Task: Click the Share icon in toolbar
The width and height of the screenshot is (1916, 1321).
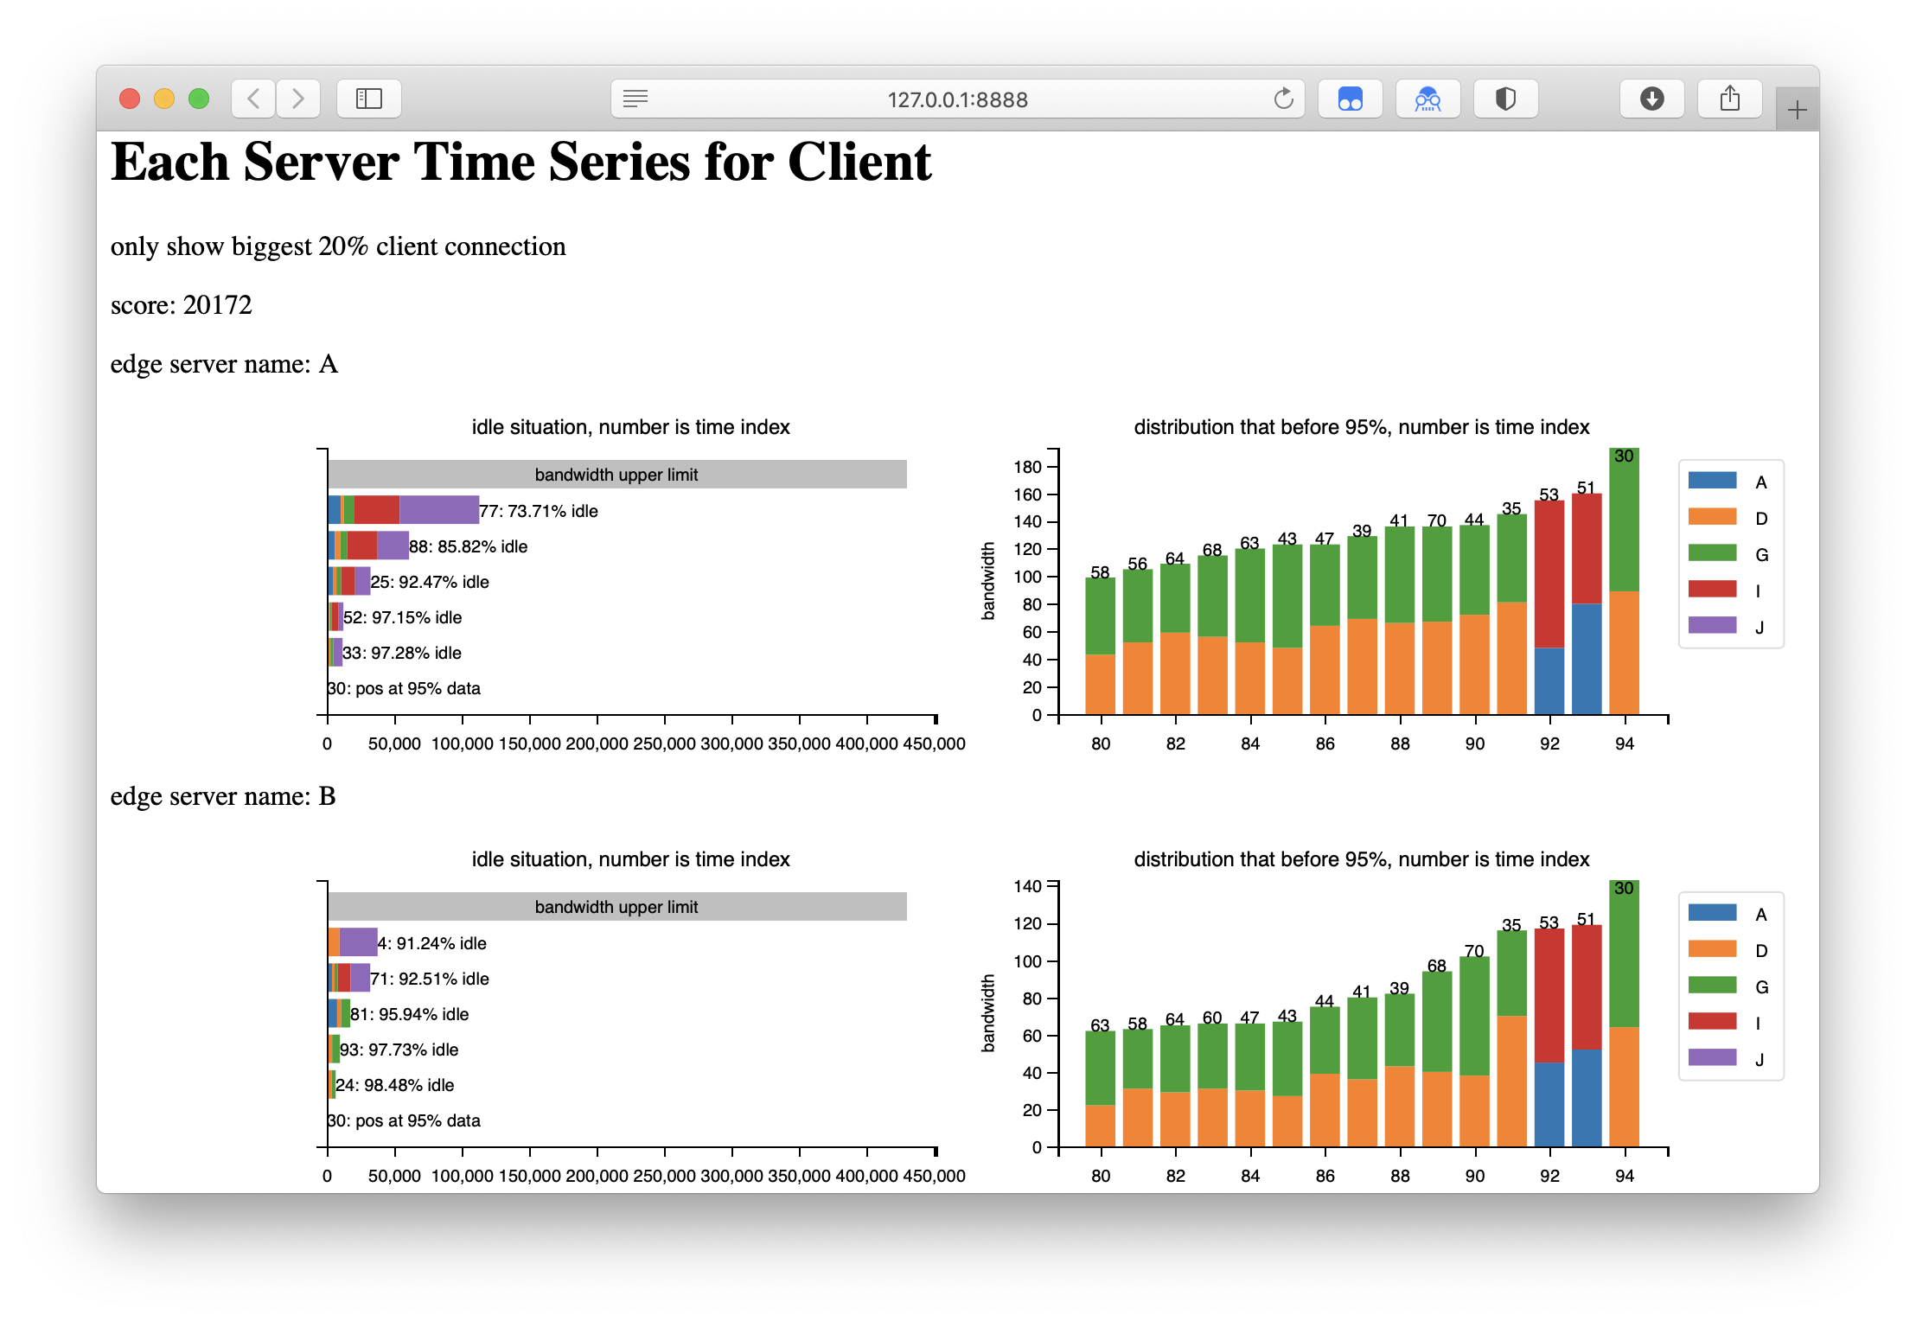Action: (x=1729, y=99)
